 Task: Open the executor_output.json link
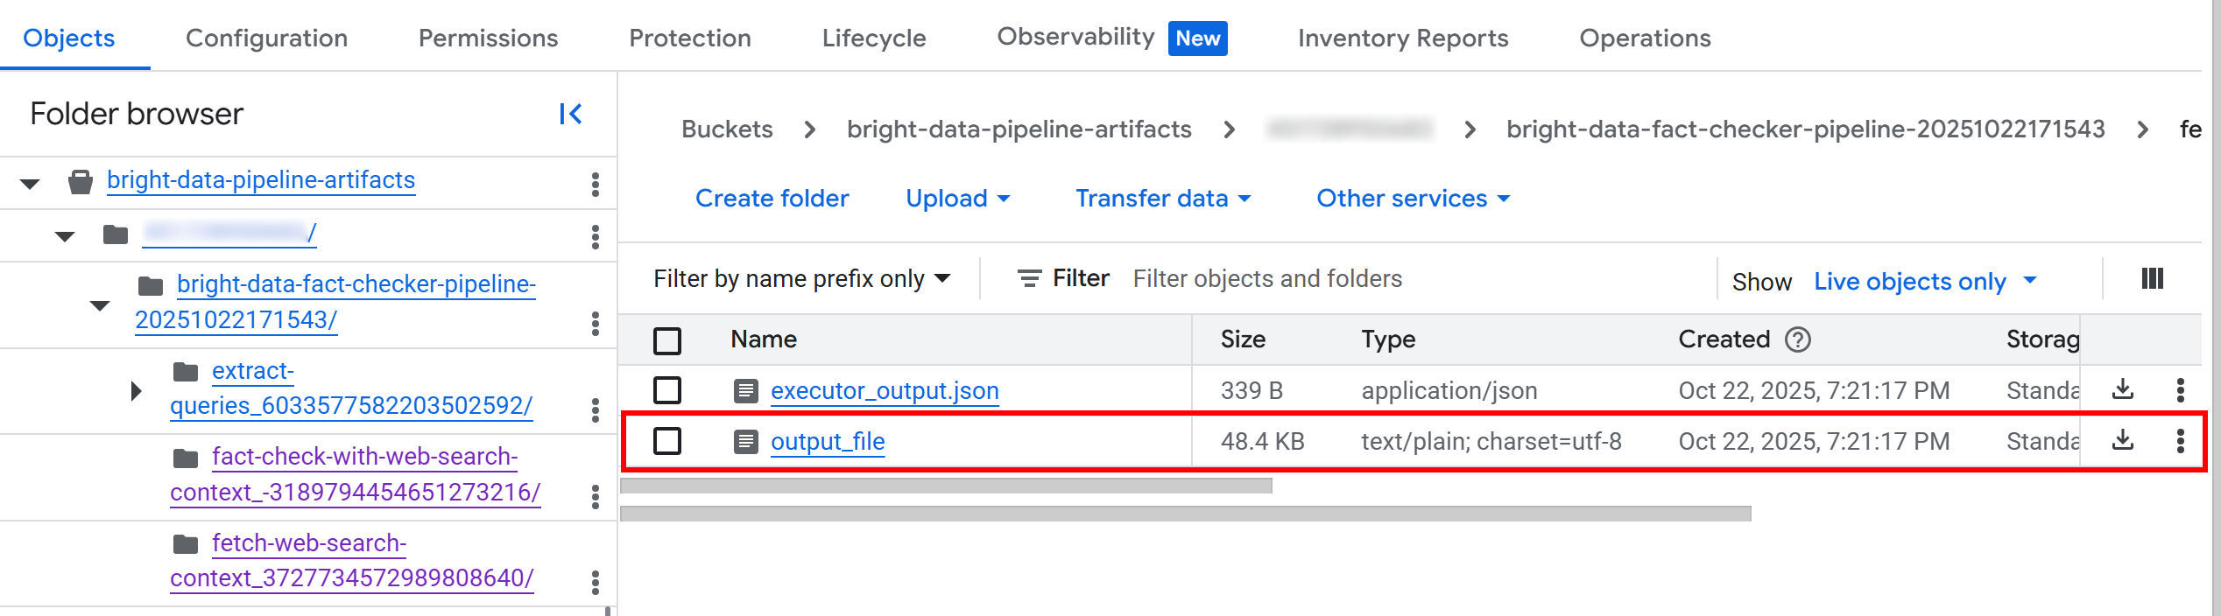coord(885,390)
